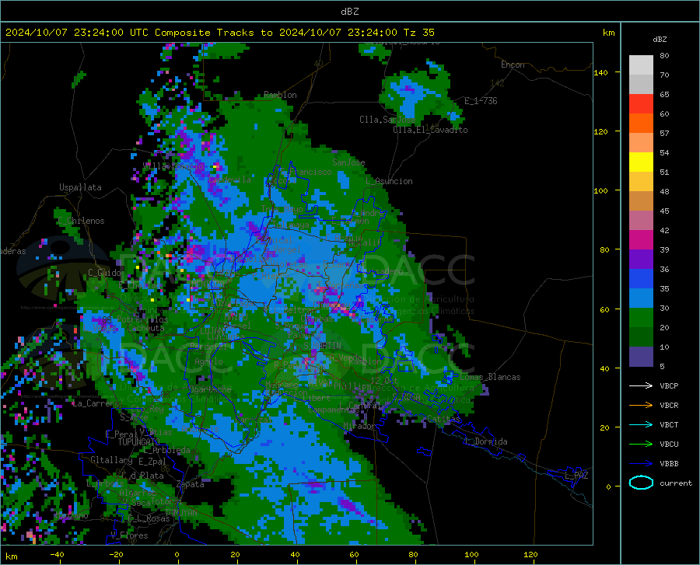Screen dimensions: 700x565
Task: Click the 'L_Dormida' place label on map
Action: coord(485,441)
